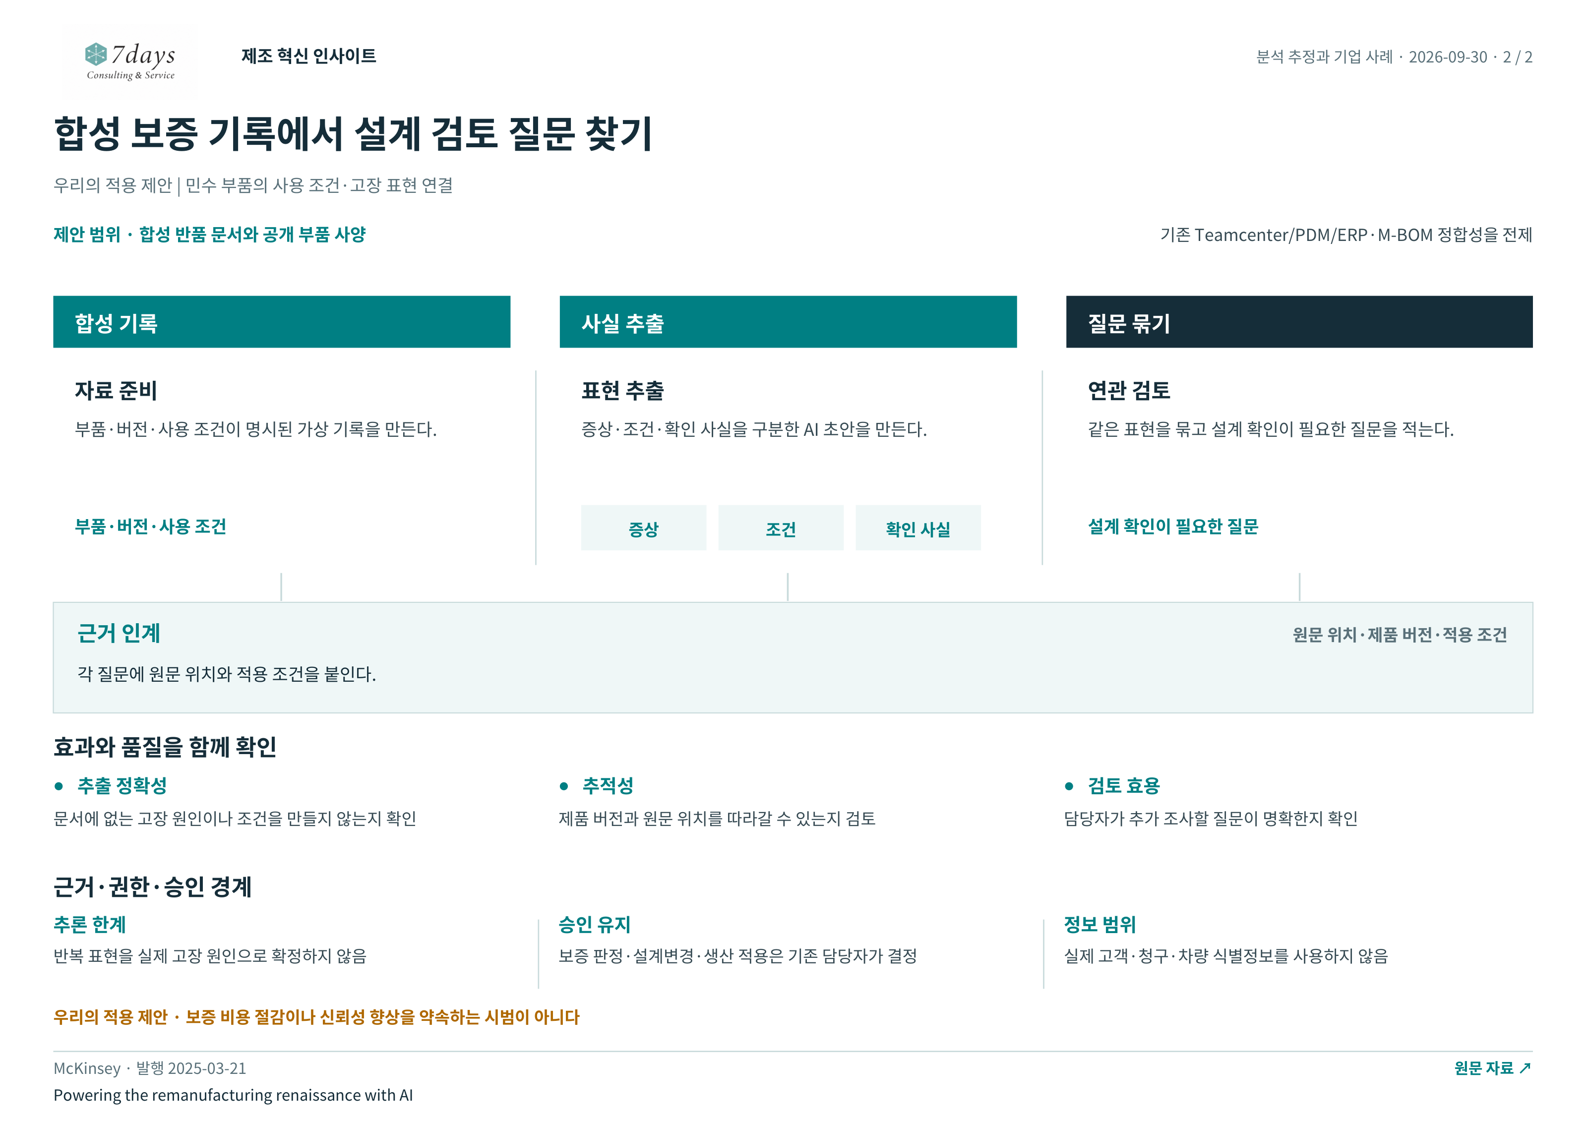Image resolution: width=1587 pixels, height=1122 pixels.
Task: Click the 추론 한계 heading
Action: point(90,924)
